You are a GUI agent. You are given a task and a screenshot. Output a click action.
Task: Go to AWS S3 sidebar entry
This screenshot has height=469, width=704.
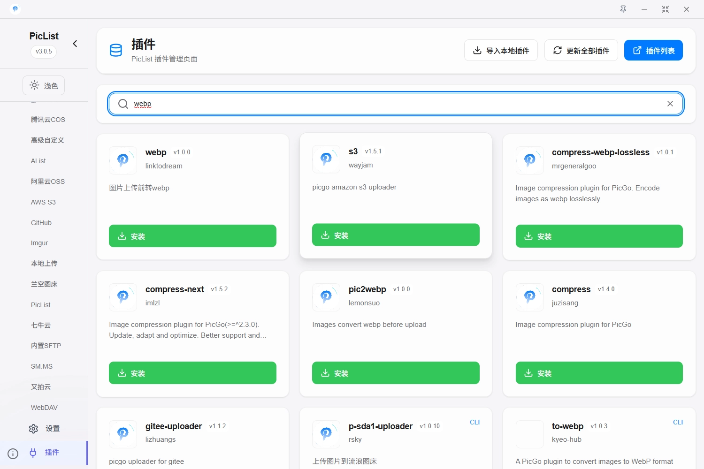pos(43,202)
